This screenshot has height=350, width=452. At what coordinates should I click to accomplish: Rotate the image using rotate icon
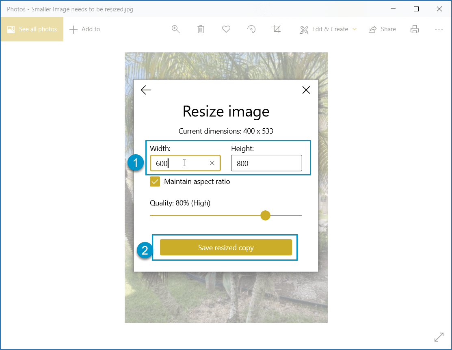pyautogui.click(x=251, y=29)
